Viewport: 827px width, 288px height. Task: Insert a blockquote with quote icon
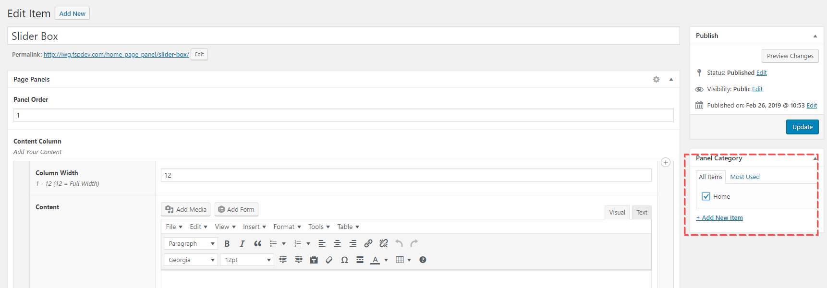click(x=258, y=243)
